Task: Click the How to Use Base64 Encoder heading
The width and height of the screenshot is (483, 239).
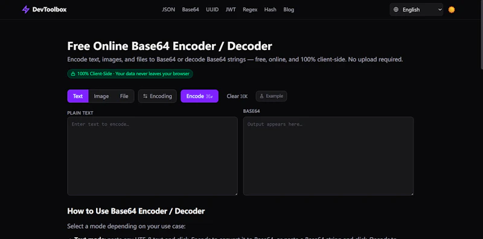Action: tap(136, 211)
